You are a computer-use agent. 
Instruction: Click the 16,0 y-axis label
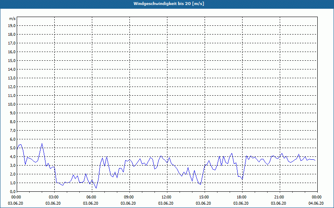pyautogui.click(x=12, y=52)
